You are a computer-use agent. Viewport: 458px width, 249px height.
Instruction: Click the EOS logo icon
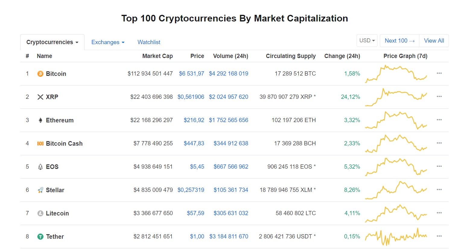point(40,167)
